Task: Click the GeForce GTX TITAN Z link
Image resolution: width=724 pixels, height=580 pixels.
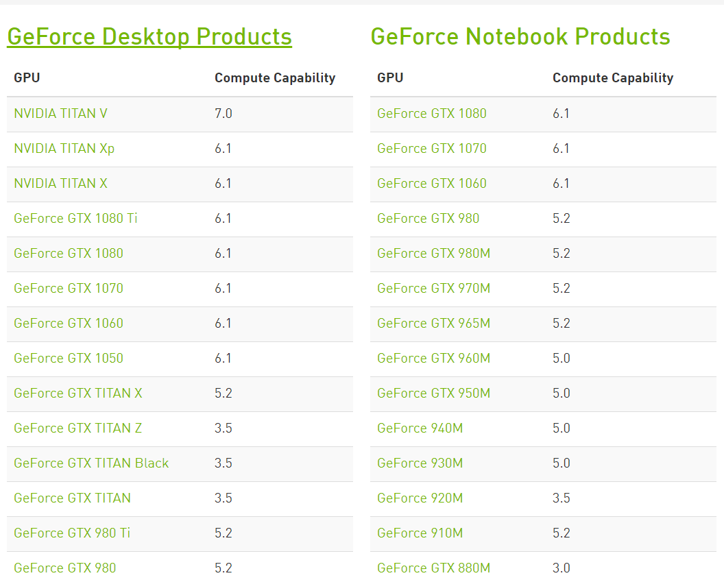Action: (77, 428)
